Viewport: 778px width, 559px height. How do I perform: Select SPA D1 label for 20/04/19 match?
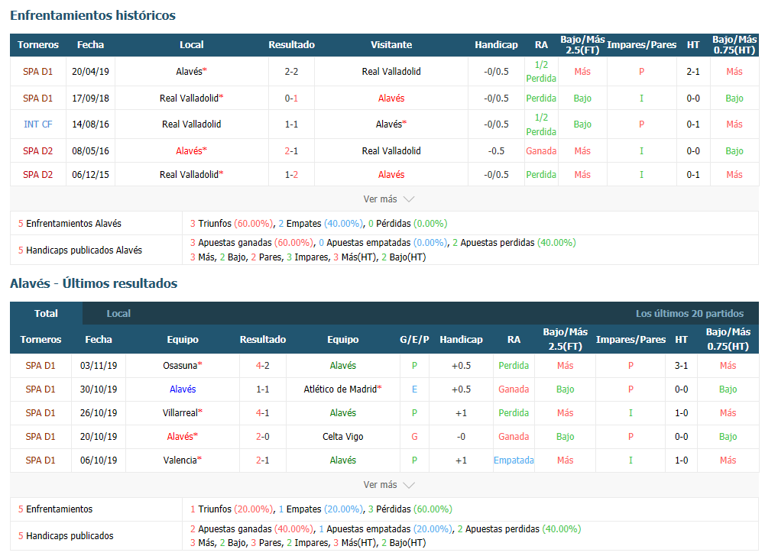[x=37, y=72]
